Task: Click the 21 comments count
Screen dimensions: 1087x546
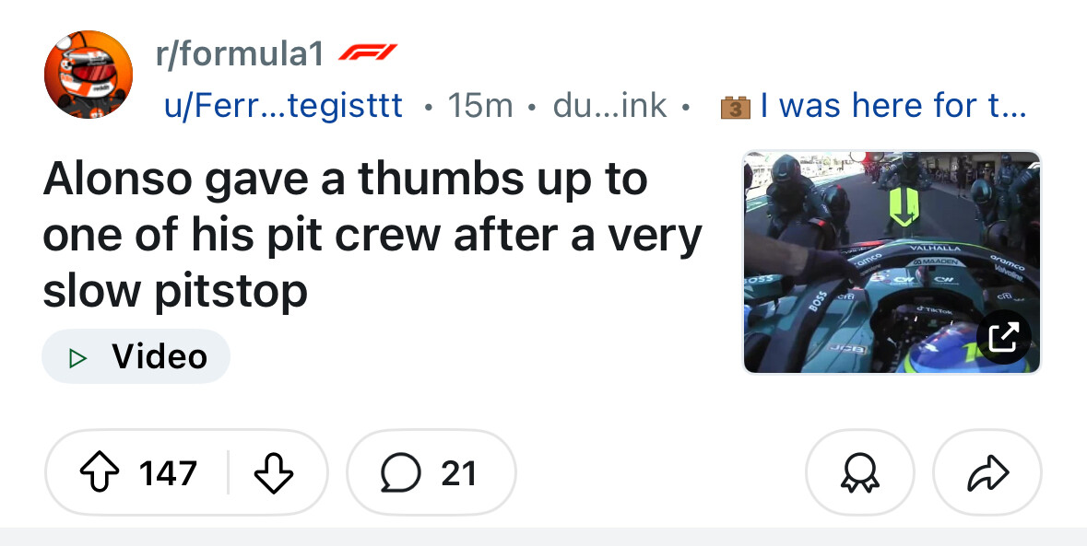Action: coord(458,473)
